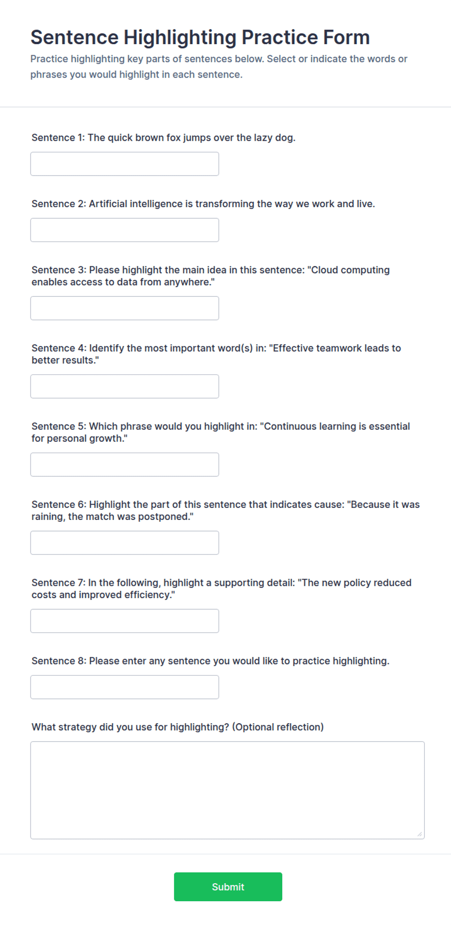This screenshot has height=925, width=451.
Task: Click the Sentence 2 artificial intelligence label
Action: [203, 204]
